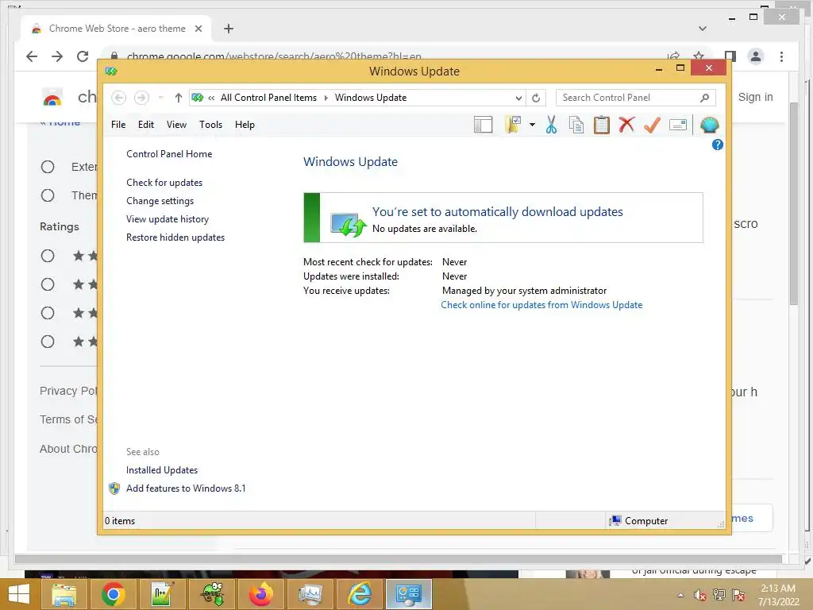This screenshot has height=610, width=813.
Task: Go to Control Panel Home
Action: 169,154
